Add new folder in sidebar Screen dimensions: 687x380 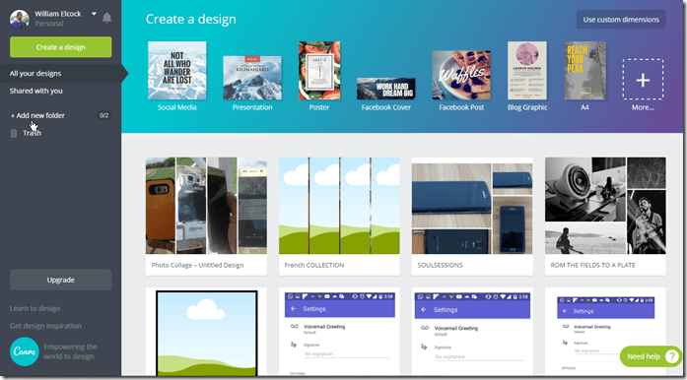37,115
